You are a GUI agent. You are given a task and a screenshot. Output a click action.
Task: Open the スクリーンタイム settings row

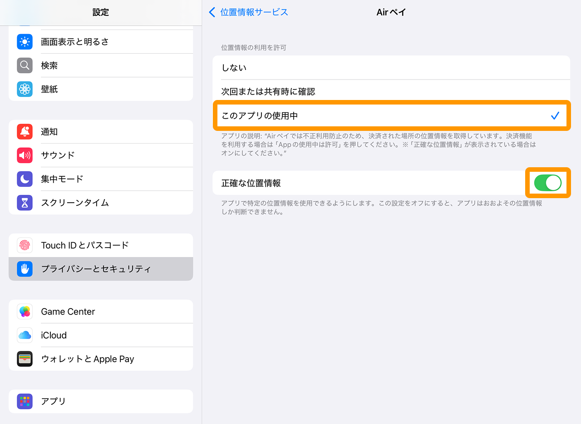[x=101, y=203]
